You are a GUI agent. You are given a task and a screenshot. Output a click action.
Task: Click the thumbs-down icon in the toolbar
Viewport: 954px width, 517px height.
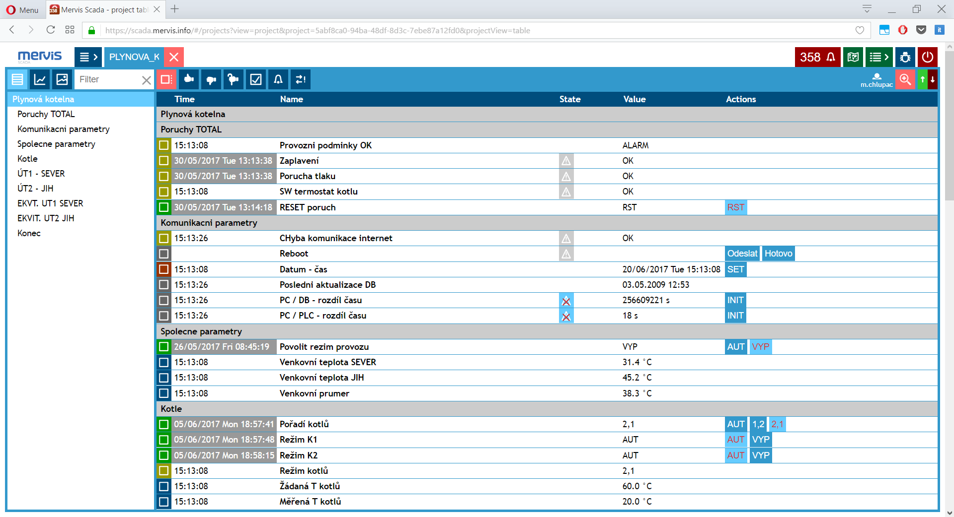click(211, 79)
